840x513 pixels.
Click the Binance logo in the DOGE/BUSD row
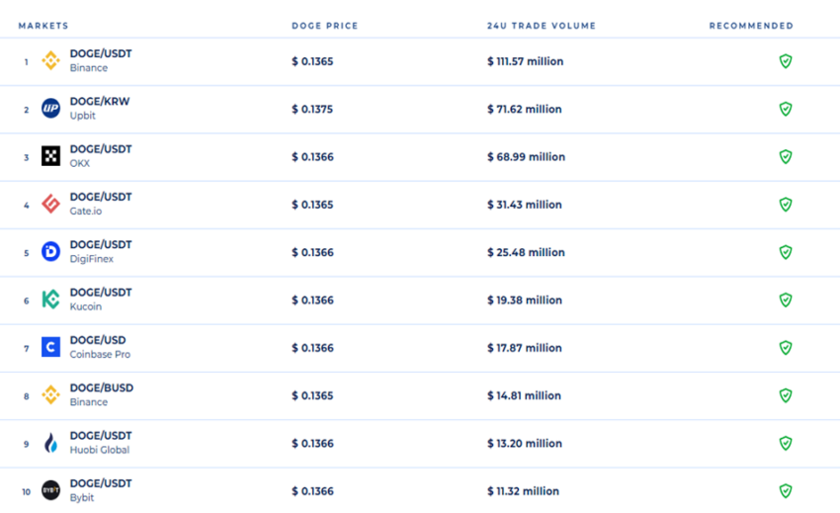[x=50, y=395]
